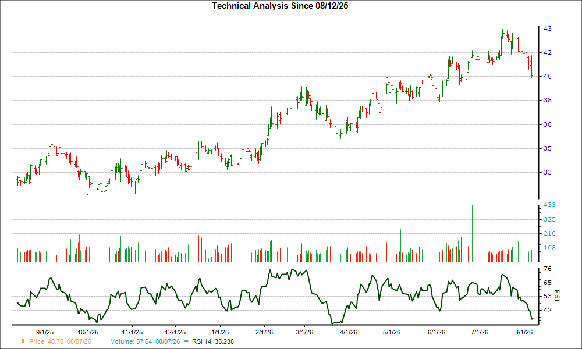Click the price axis label 35
The image size is (582, 349).
[x=548, y=148]
